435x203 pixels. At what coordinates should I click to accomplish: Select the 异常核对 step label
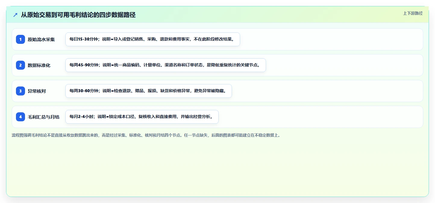coord(37,91)
